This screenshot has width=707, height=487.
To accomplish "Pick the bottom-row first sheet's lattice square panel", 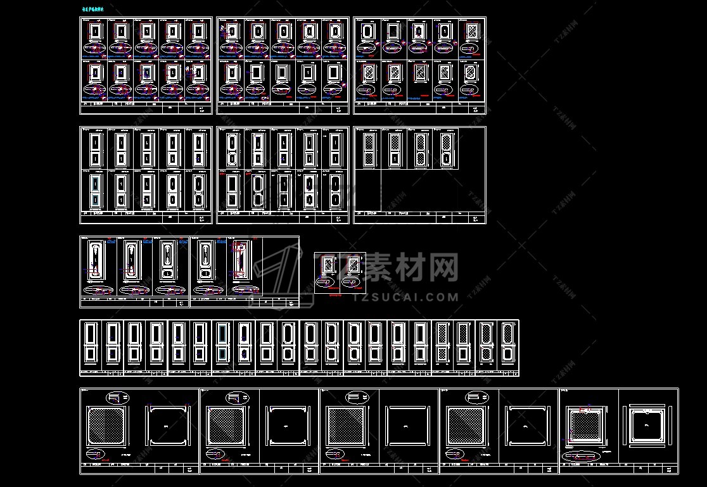I will click(106, 426).
